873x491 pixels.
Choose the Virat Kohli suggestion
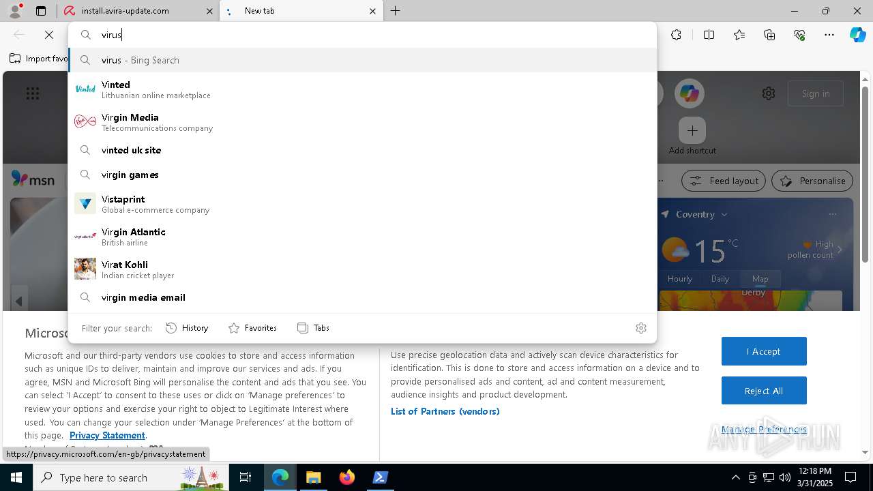click(x=362, y=269)
